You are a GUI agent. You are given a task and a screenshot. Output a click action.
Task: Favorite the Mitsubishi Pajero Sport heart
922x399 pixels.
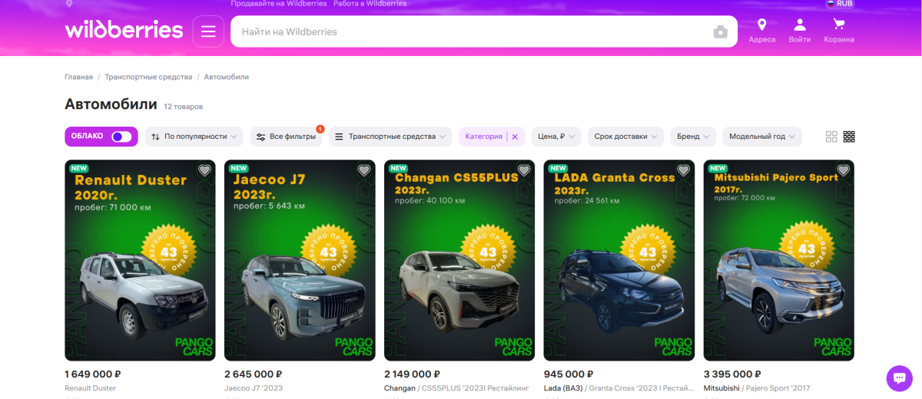844,170
